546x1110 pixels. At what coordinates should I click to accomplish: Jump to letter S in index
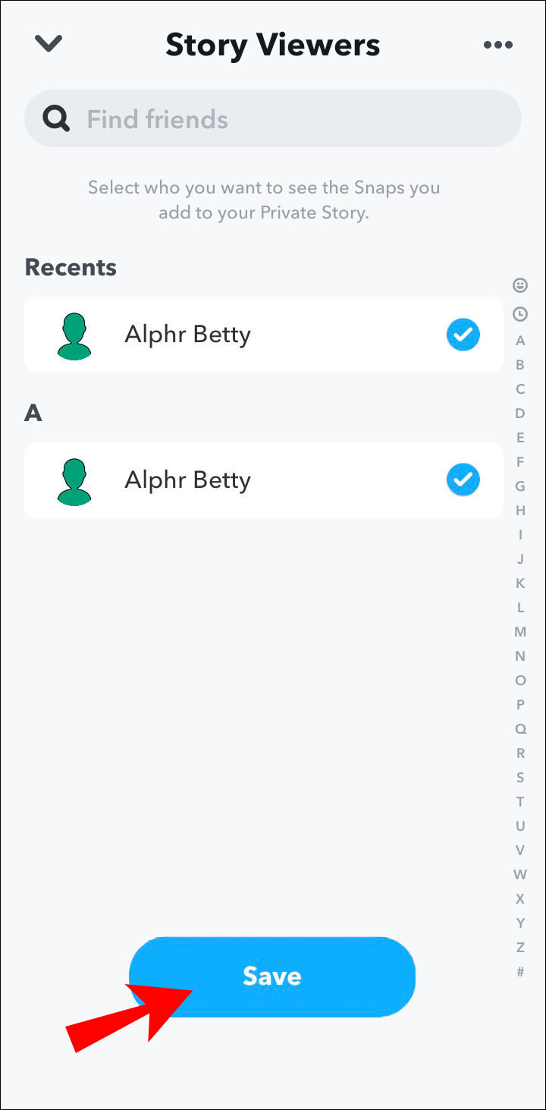(x=520, y=778)
